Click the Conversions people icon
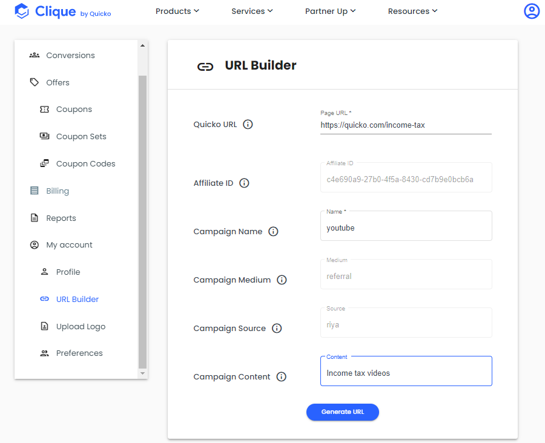Viewport: 545px width, 443px height. click(x=34, y=55)
